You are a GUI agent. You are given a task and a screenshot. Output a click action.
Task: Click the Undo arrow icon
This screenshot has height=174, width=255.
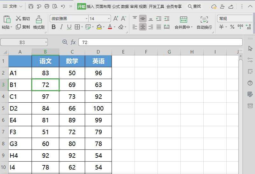click(x=63, y=6)
